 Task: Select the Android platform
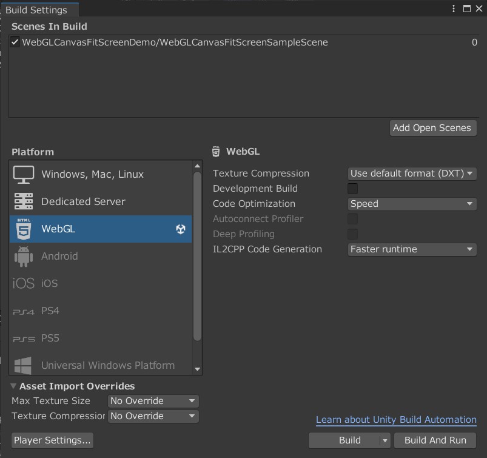click(101, 257)
